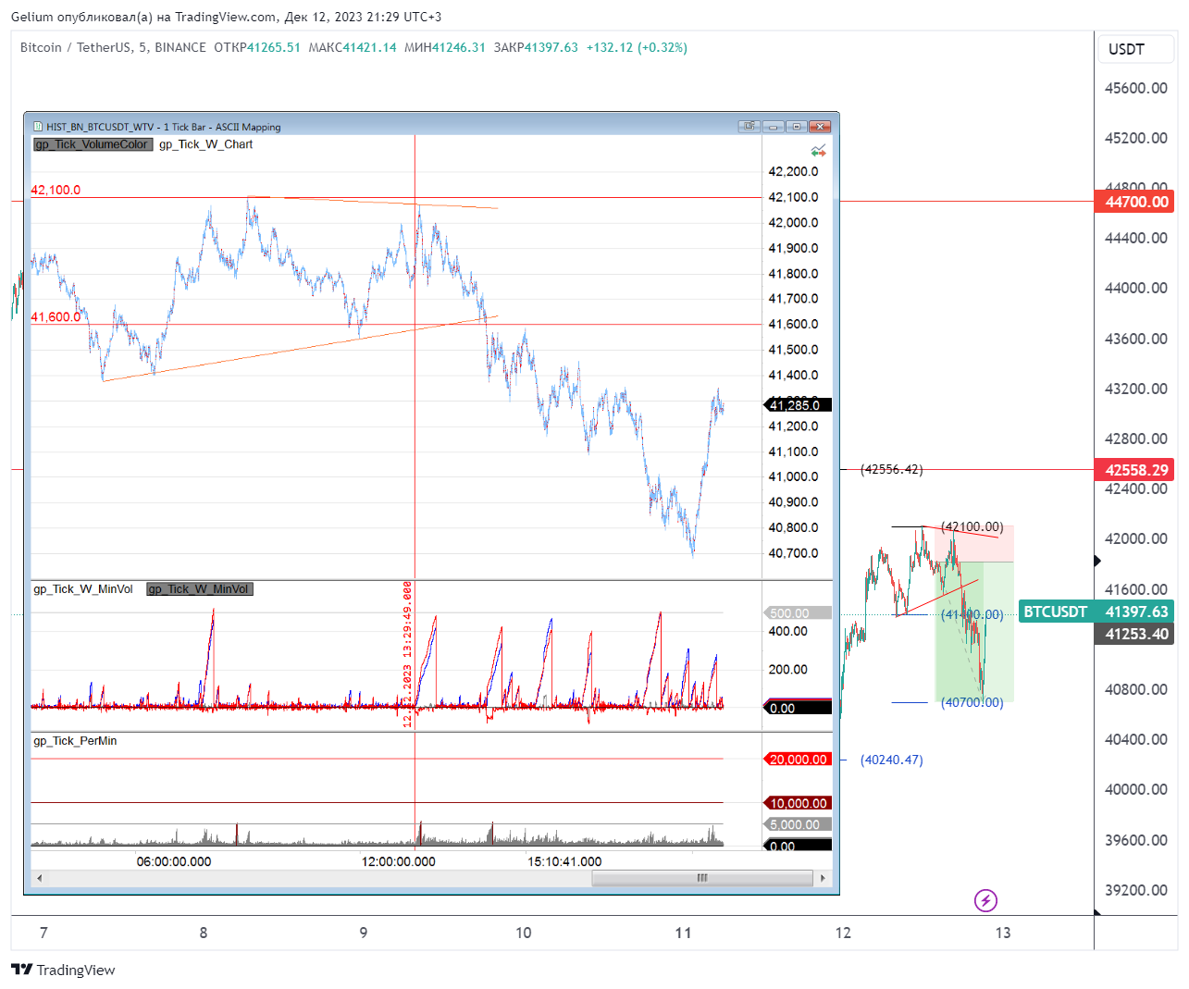Click the right scroll arrow of the tick chart

(x=823, y=878)
